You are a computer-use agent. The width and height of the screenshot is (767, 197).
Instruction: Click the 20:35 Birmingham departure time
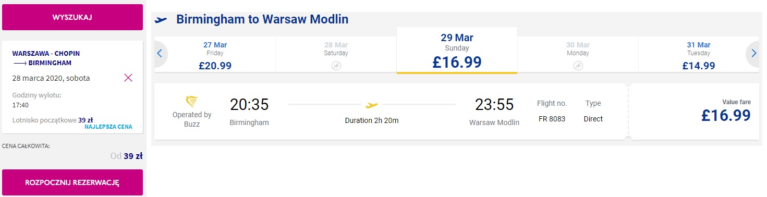pyautogui.click(x=249, y=105)
